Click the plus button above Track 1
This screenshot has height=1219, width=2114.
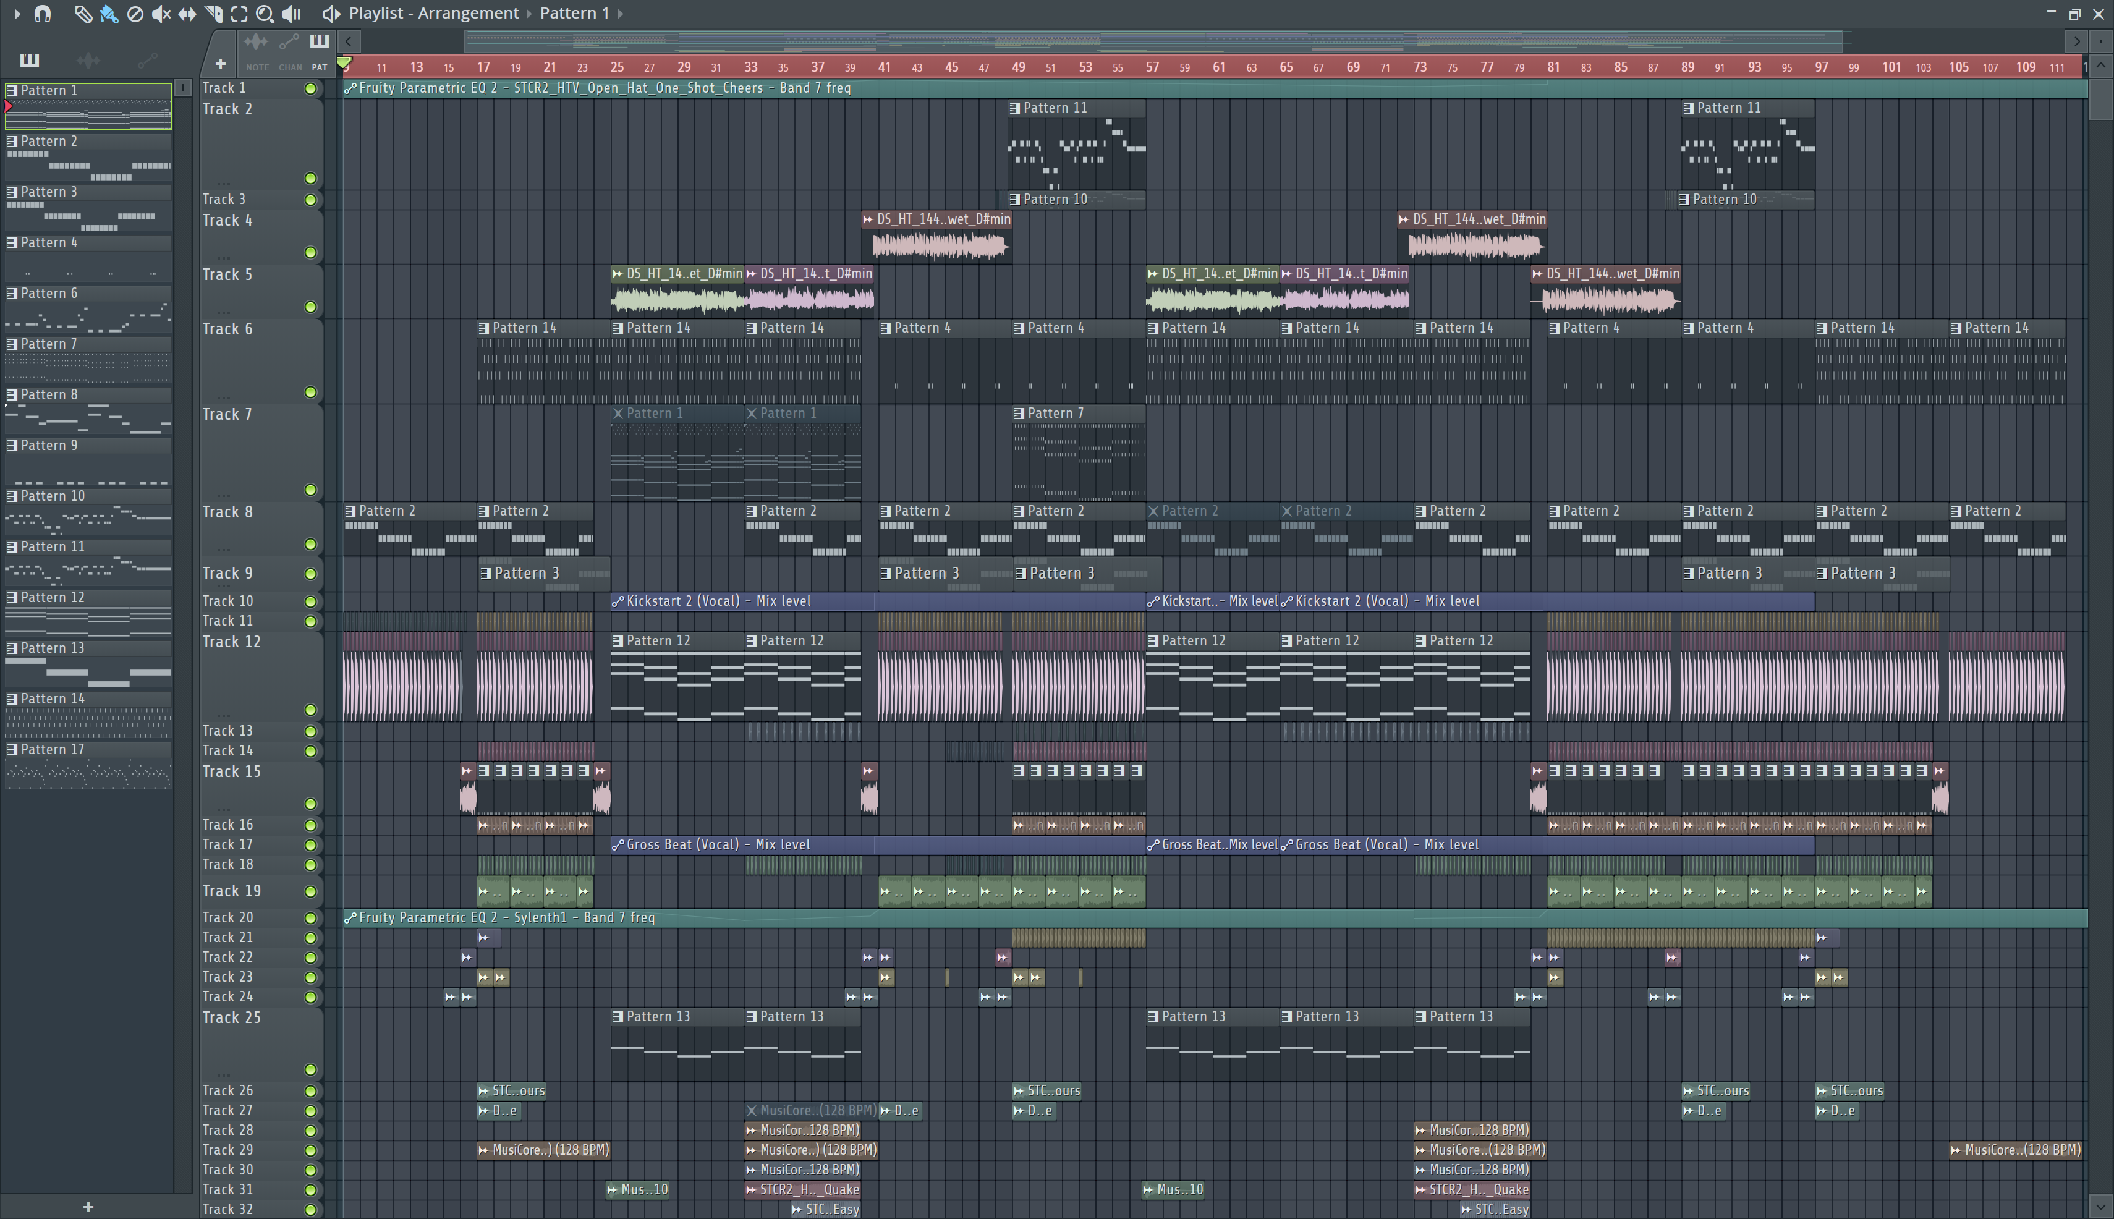pyautogui.click(x=220, y=64)
